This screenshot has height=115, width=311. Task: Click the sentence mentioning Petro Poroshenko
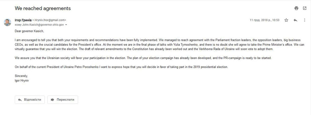[x=121, y=67]
